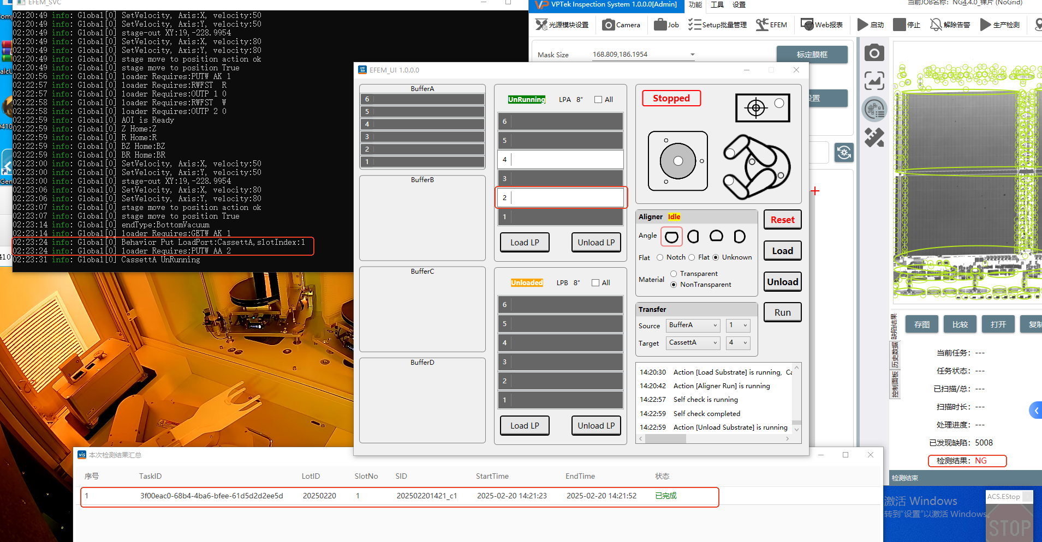Click Load LP under LPA
This screenshot has height=542, width=1042.
[525, 243]
